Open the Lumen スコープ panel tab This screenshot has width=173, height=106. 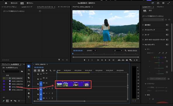pyautogui.click(x=27, y=7)
